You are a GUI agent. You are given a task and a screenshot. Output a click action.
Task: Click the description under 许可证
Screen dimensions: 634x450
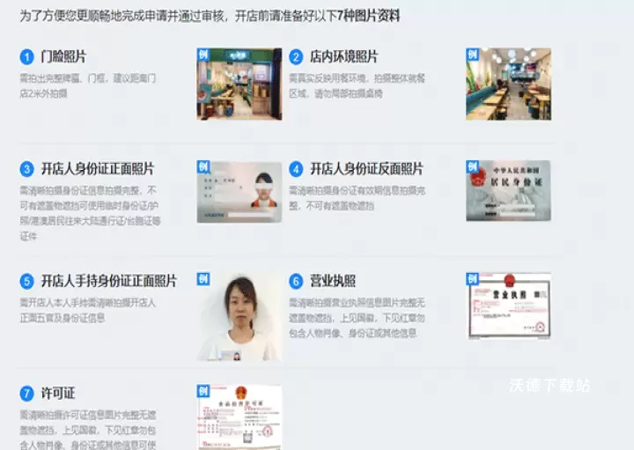pyautogui.click(x=88, y=430)
